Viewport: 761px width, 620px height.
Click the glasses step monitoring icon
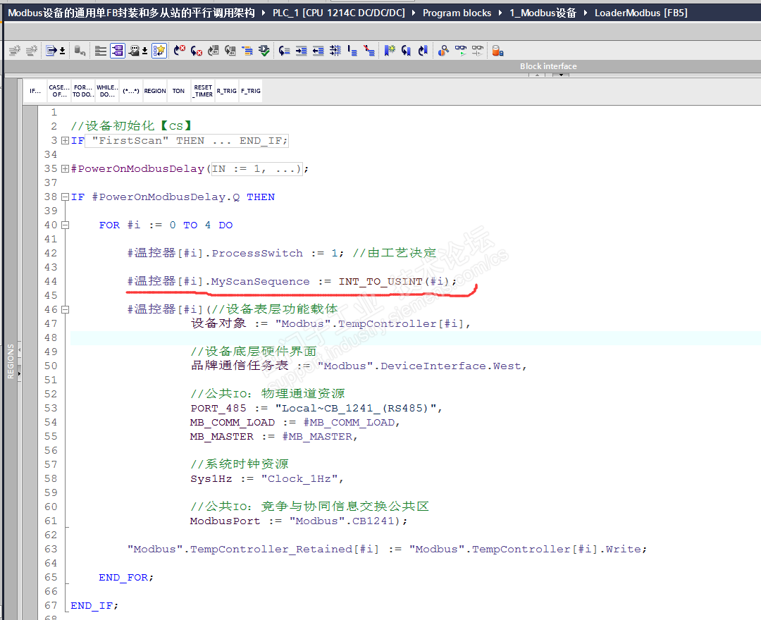coord(478,51)
